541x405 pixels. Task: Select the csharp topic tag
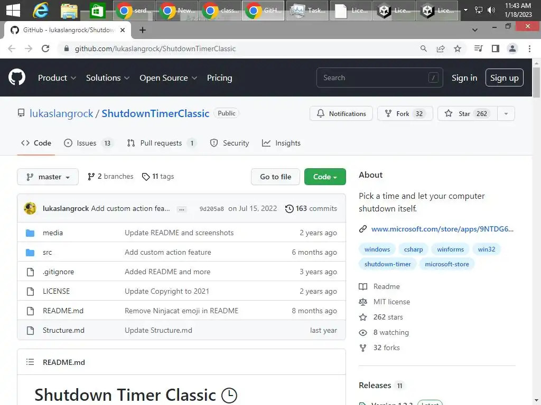[x=413, y=249]
